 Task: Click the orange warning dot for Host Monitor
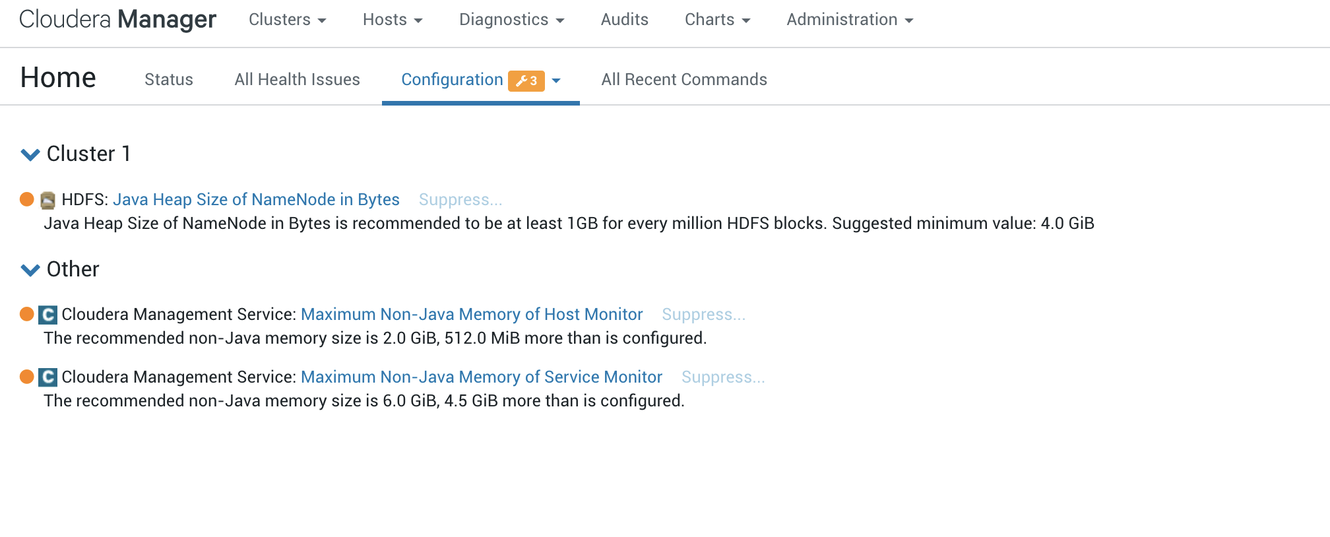point(27,314)
